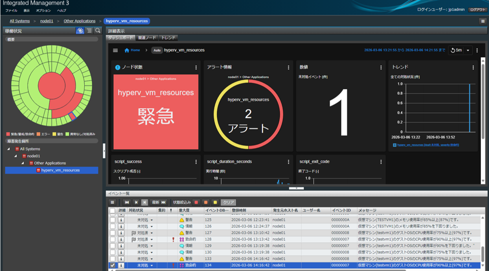Collapse Other Applications tree node

pyautogui.click(x=22, y=163)
